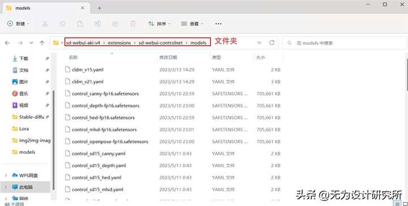
Task: Click the sidebar vertical scrollbar
Action: (53, 140)
